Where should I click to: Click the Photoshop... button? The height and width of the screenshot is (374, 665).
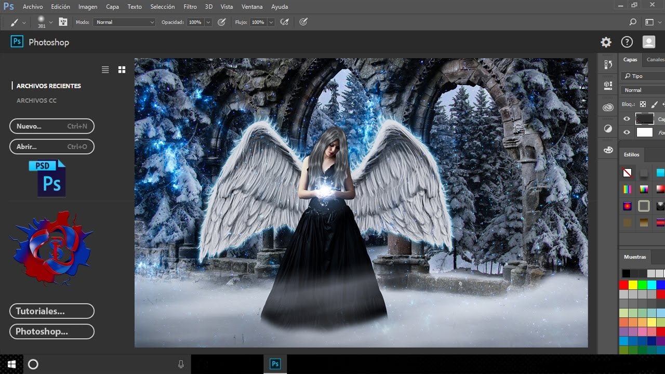tap(52, 331)
